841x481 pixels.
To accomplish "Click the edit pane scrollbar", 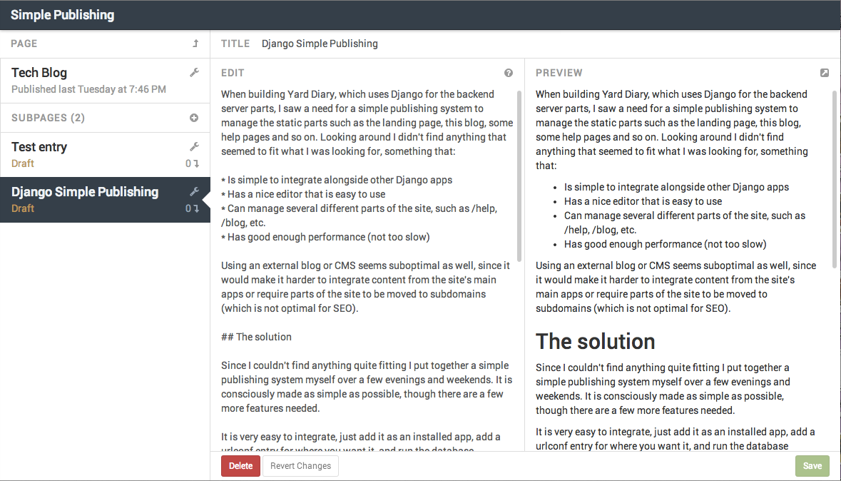I will click(519, 176).
